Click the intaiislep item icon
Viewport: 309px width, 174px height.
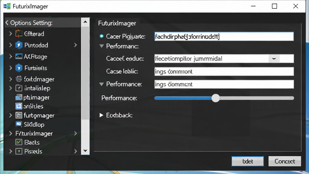[19, 88]
